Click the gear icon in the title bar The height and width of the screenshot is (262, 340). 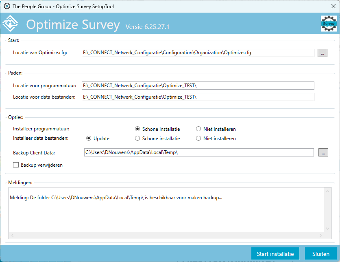[x=7, y=6]
